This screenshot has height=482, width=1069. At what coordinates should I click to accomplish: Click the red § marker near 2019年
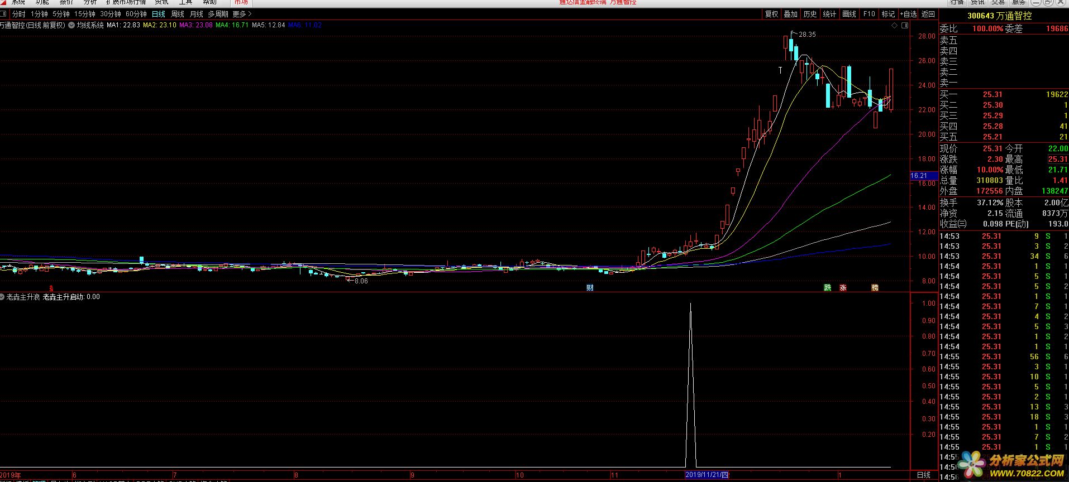(x=51, y=288)
